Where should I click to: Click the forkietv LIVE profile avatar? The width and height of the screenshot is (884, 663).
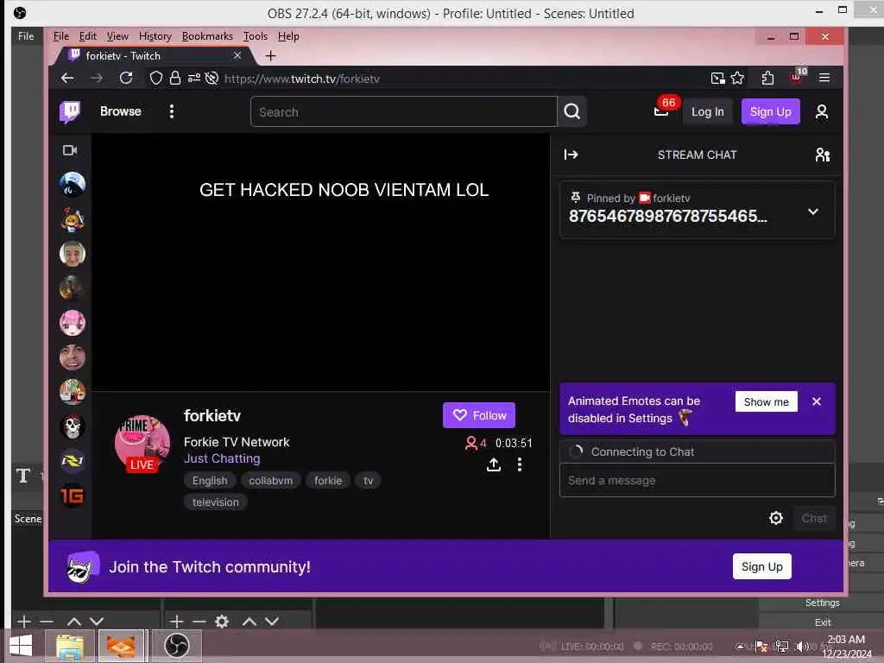click(142, 443)
